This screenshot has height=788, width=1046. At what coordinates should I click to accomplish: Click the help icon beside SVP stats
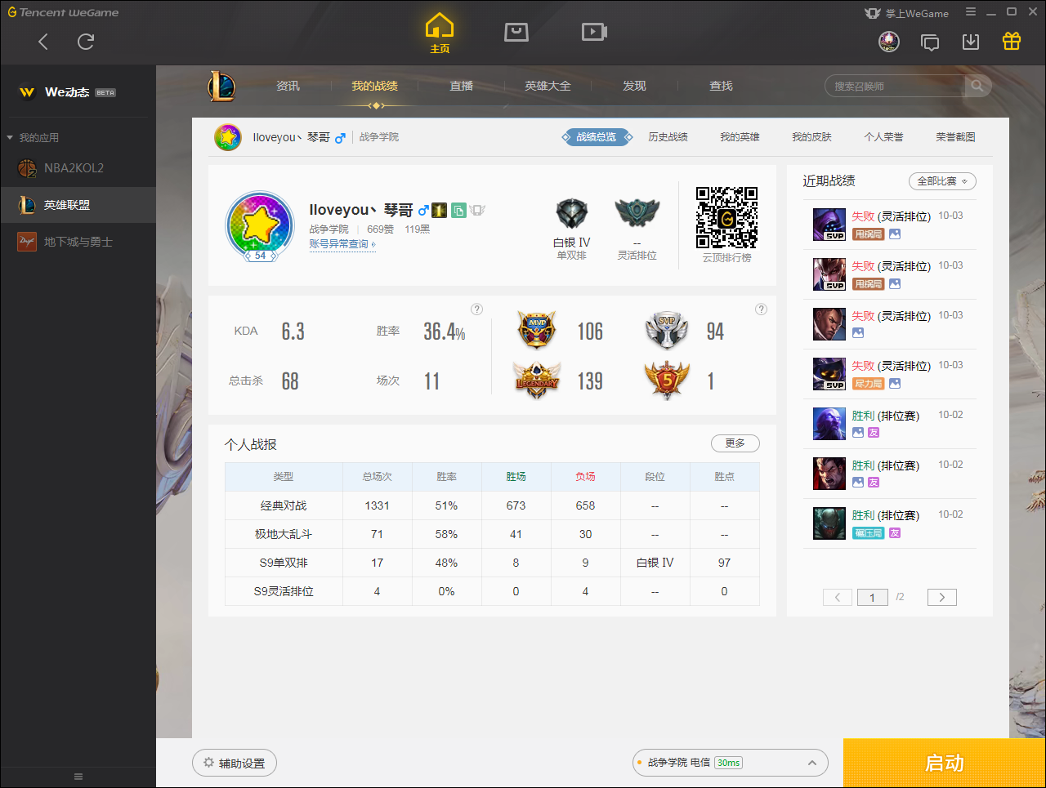762,309
